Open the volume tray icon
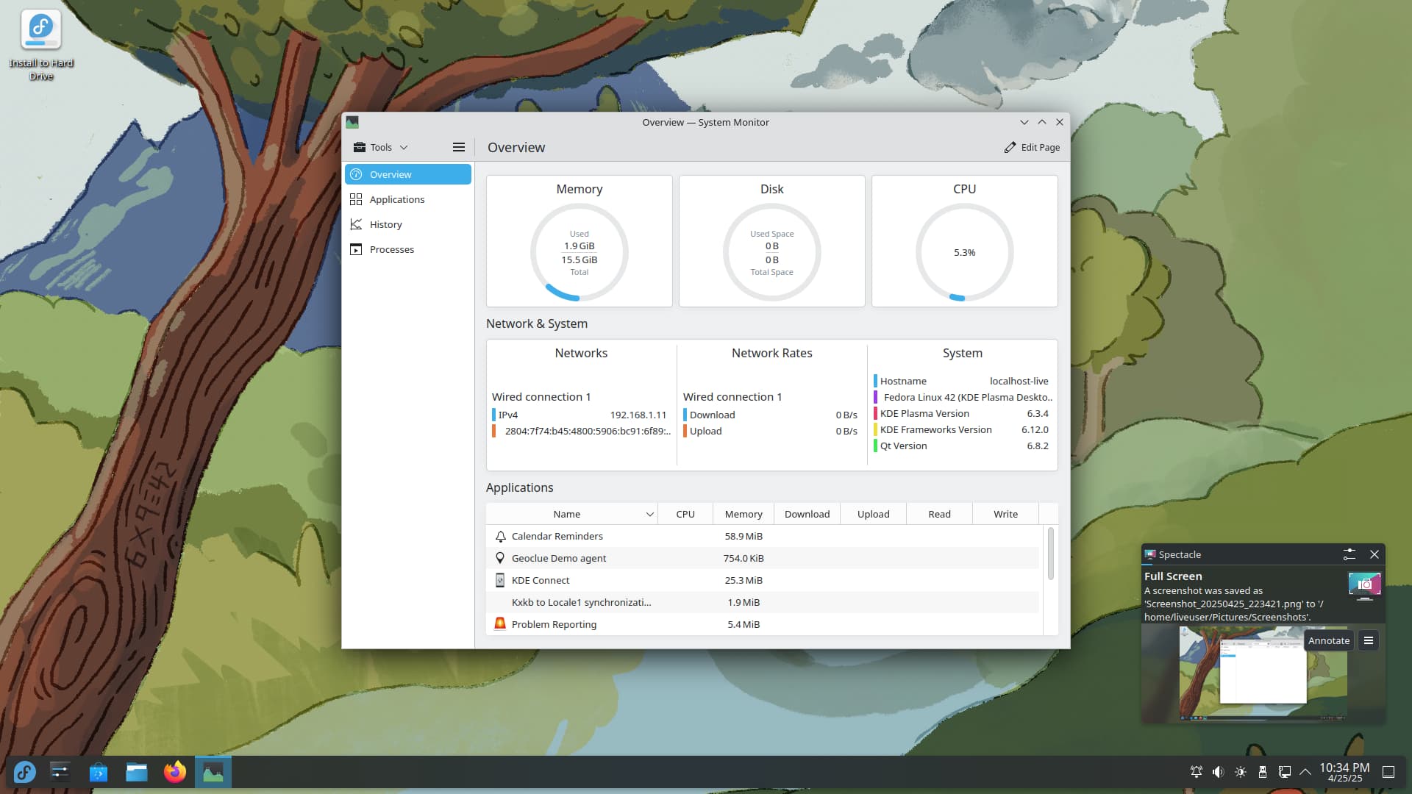This screenshot has height=794, width=1412. (1219, 772)
